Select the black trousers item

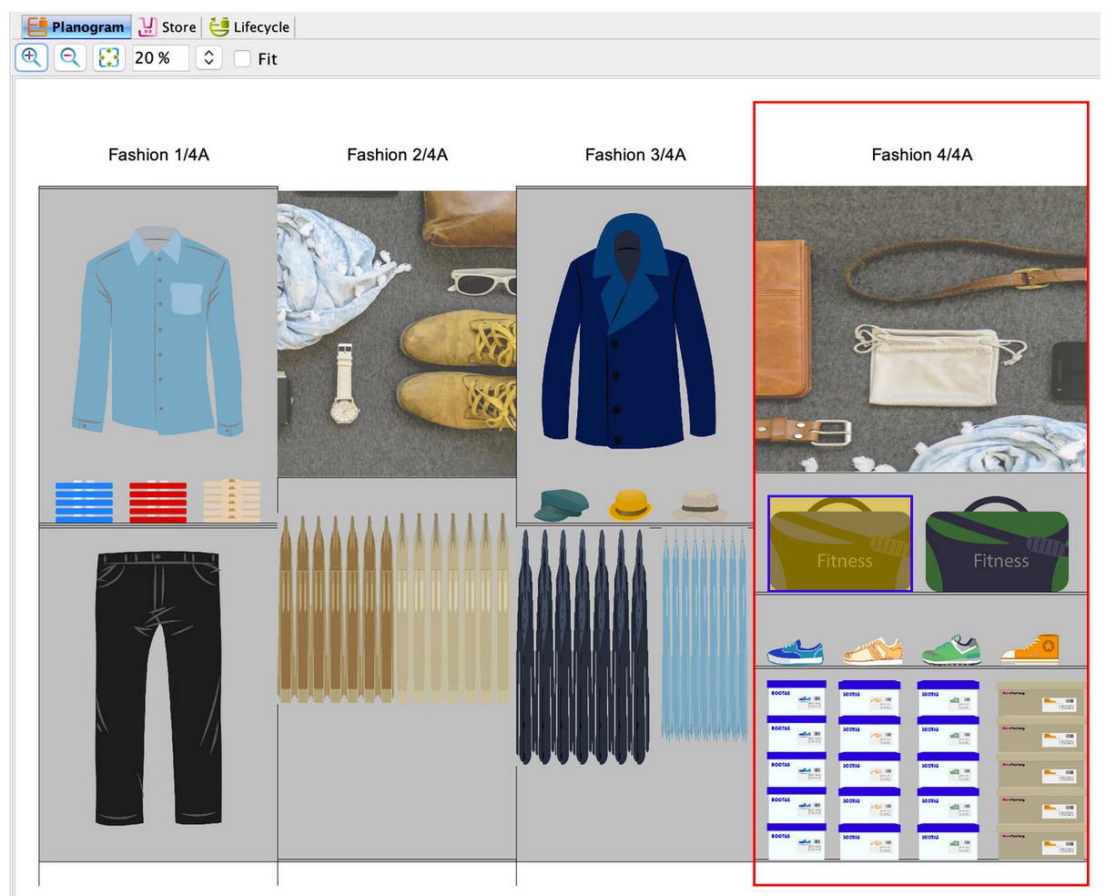(x=157, y=687)
